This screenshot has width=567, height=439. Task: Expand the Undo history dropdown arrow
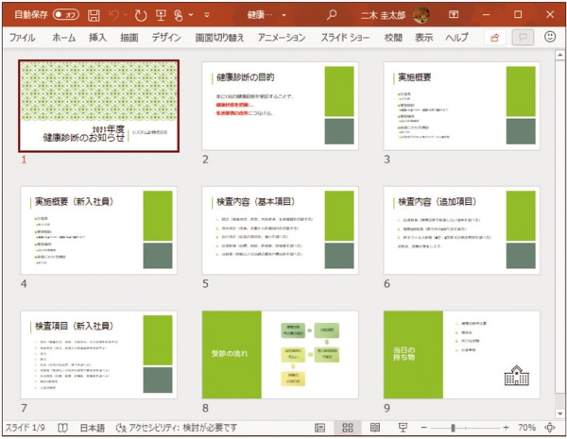(x=128, y=15)
